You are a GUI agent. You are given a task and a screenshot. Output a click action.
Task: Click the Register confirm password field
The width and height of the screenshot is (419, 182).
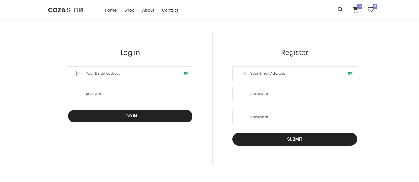(x=295, y=117)
